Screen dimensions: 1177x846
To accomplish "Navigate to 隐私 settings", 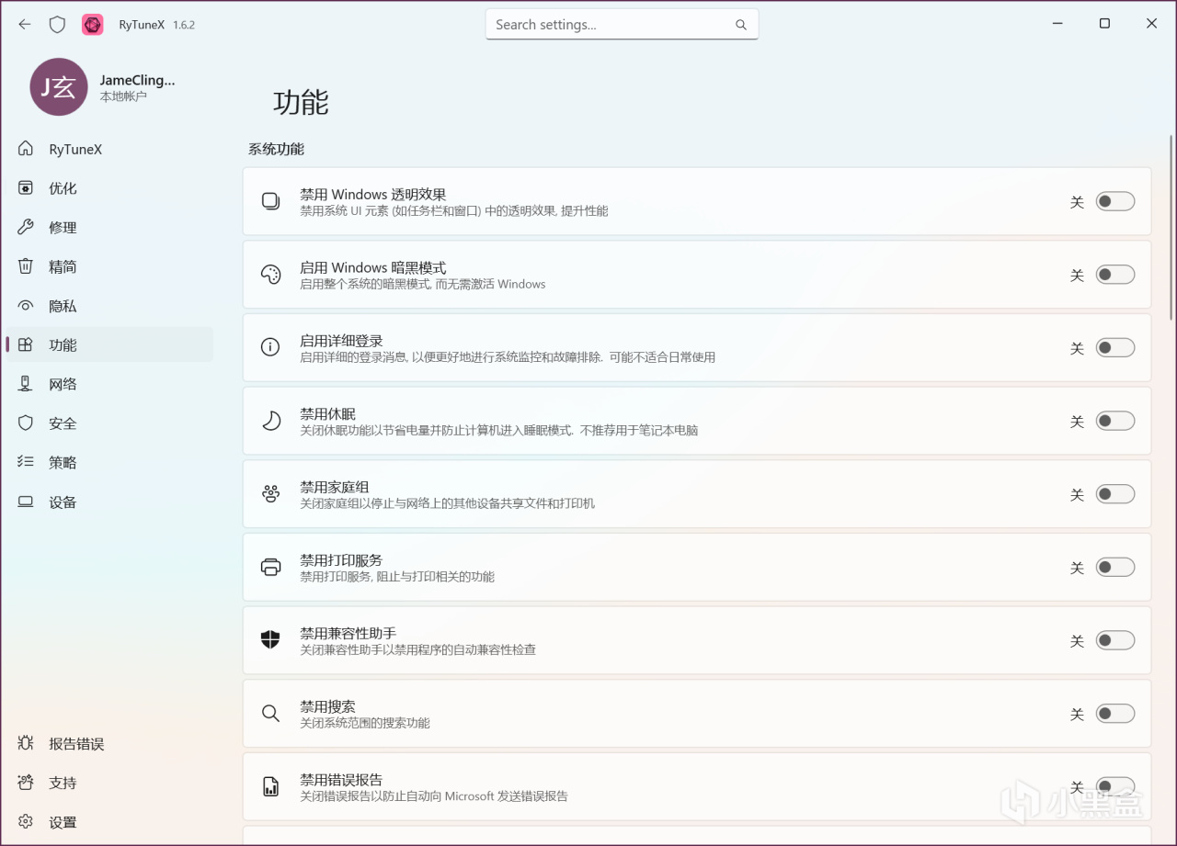I will (x=109, y=306).
